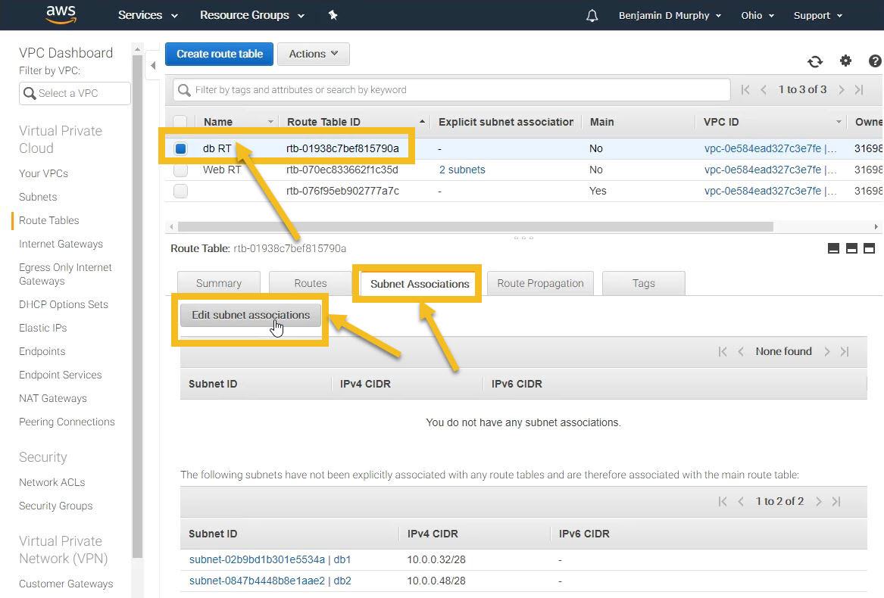The image size is (884, 598).
Task: Click Edit subnet associations button
Action: (x=250, y=315)
